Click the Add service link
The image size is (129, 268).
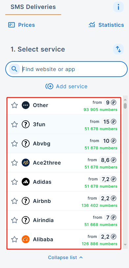pos(66,86)
